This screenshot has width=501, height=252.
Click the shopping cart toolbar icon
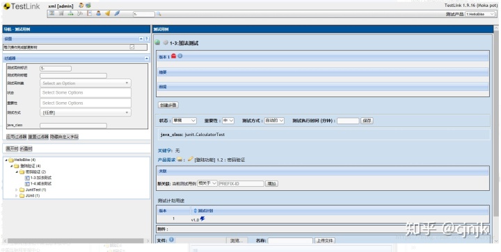[61, 13]
